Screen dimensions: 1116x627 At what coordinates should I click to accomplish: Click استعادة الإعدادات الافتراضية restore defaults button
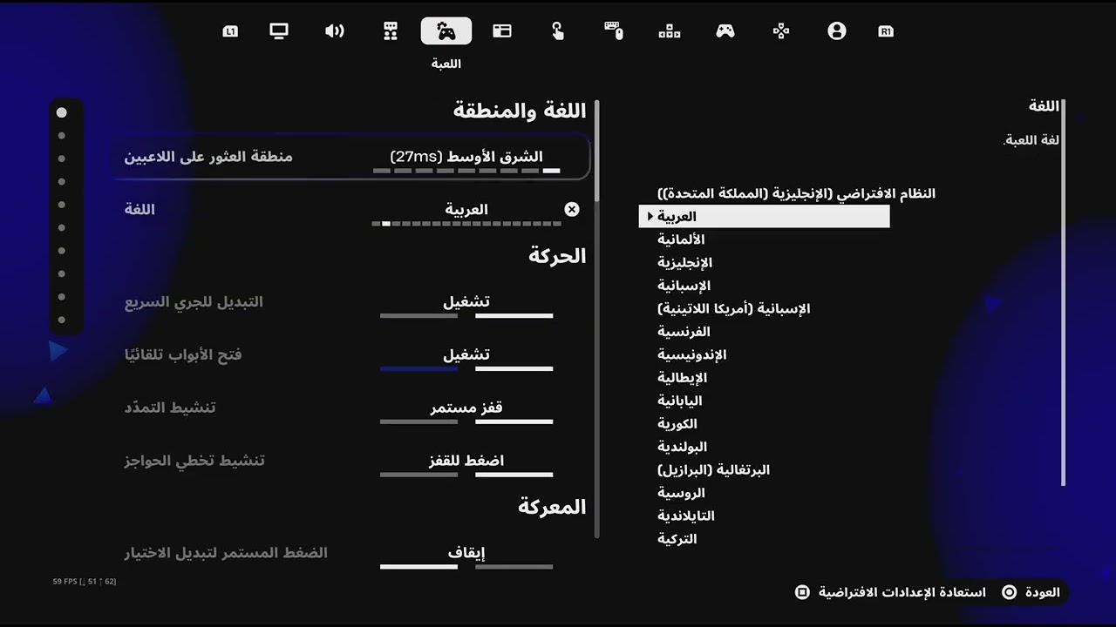(x=890, y=592)
